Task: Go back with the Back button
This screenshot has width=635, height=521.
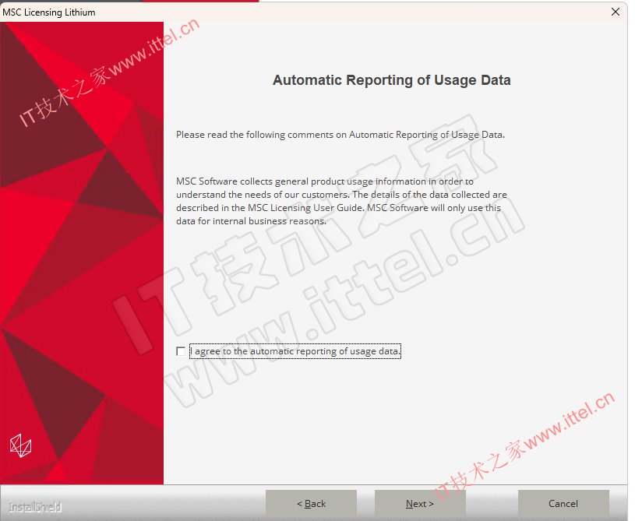Action: (x=311, y=504)
